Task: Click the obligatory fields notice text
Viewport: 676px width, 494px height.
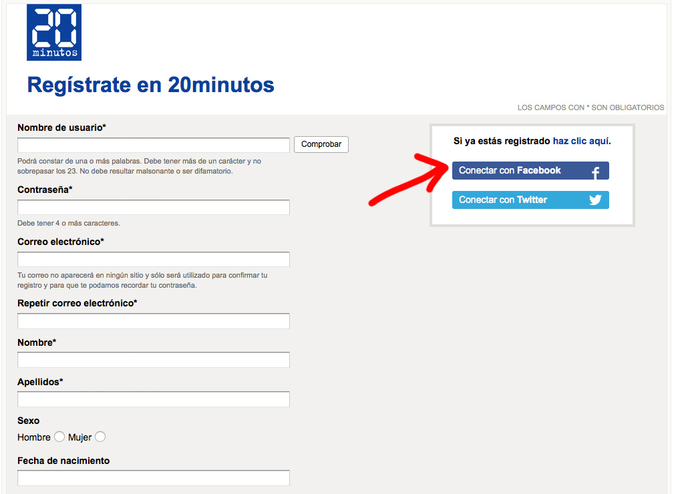Action: pyautogui.click(x=590, y=107)
